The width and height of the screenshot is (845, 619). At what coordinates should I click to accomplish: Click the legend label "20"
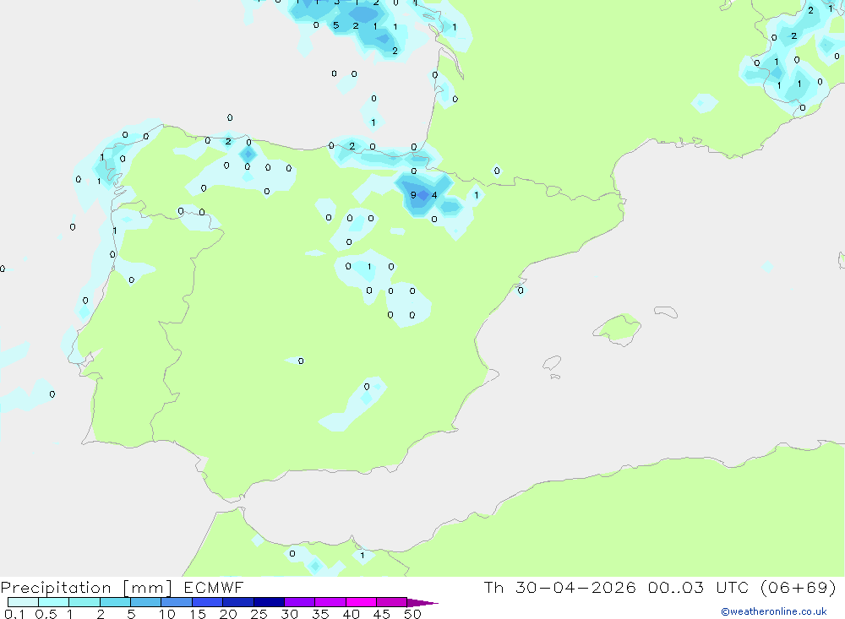point(228,614)
